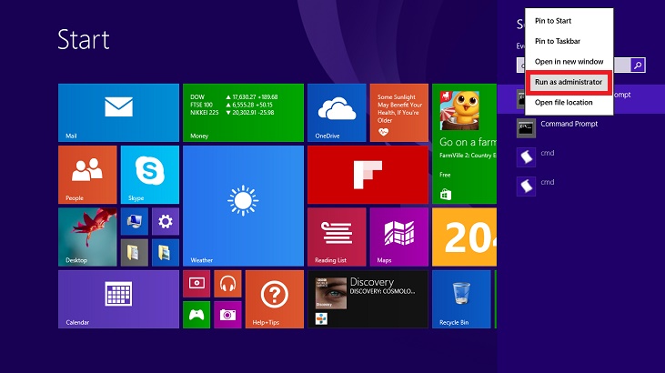Viewport: 665px width, 373px height.
Task: Click the This PC computer tile
Action: 134,221
